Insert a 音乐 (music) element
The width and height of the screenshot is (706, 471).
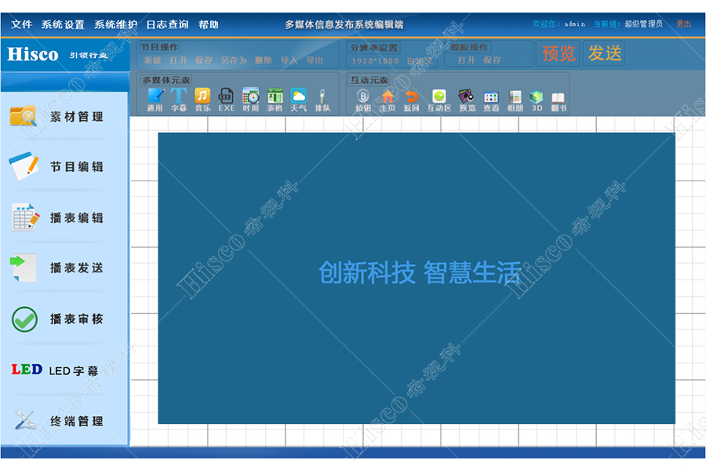point(202,97)
